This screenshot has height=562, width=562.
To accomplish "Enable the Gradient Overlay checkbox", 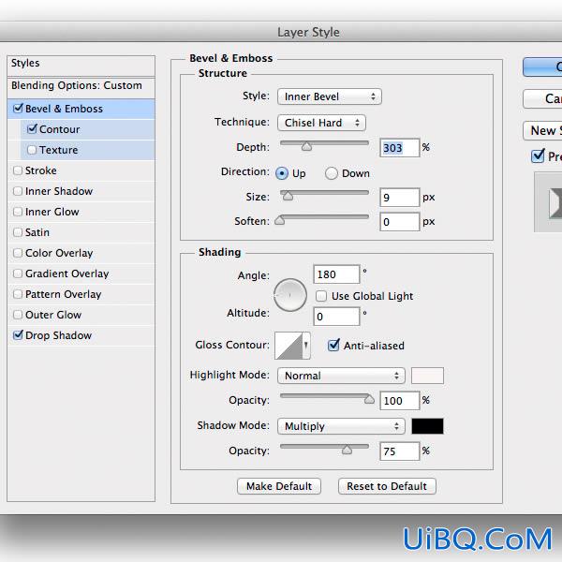I will pos(18,274).
